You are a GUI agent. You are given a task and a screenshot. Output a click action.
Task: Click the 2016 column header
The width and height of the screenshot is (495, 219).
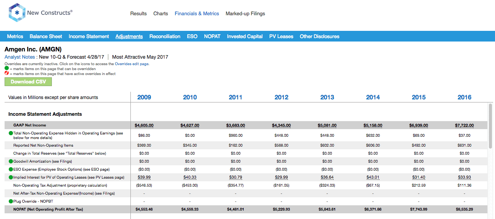pyautogui.click(x=464, y=97)
